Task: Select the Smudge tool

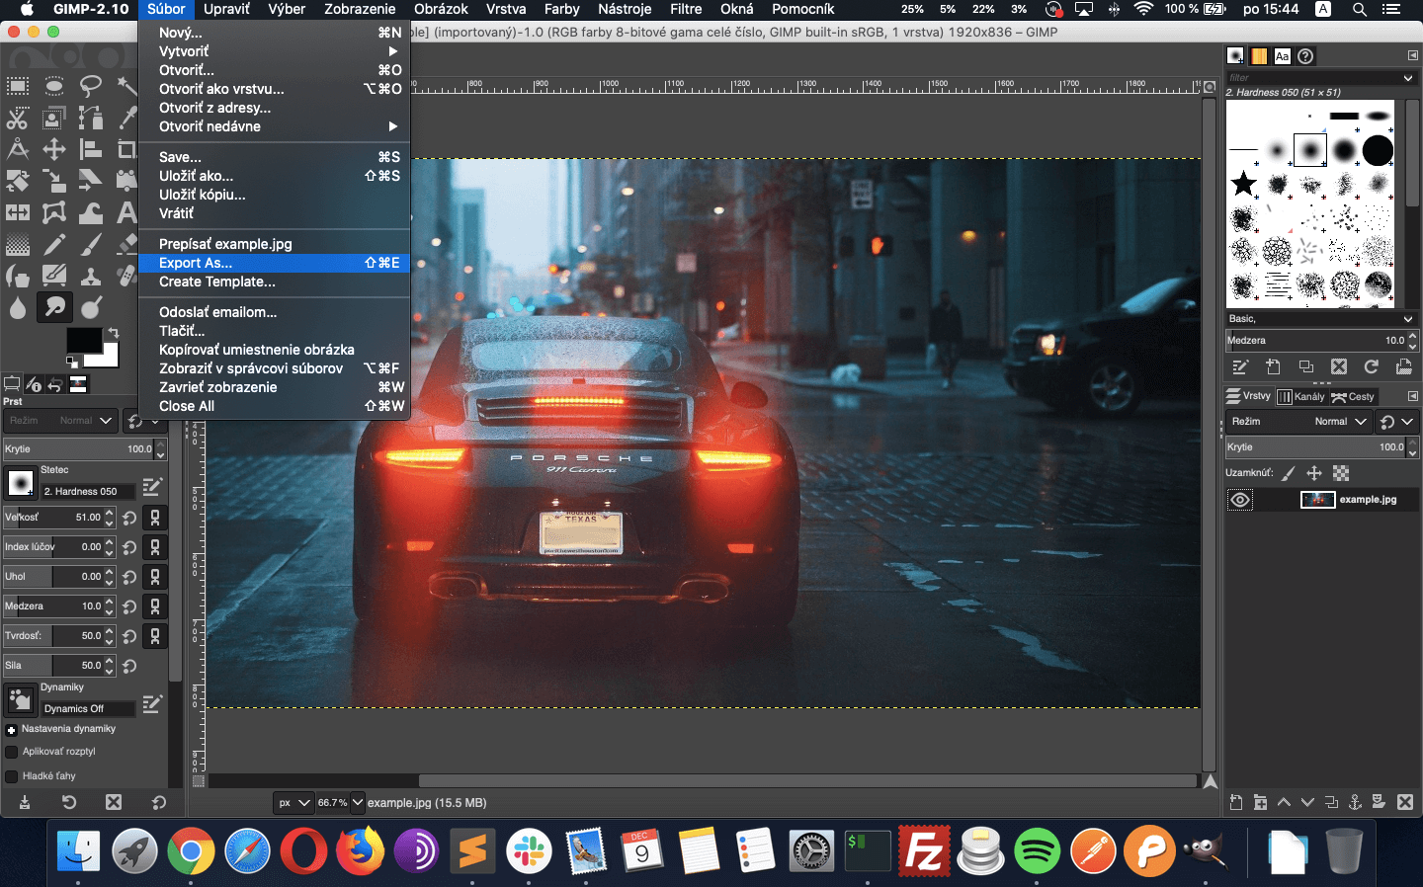Action: point(54,307)
